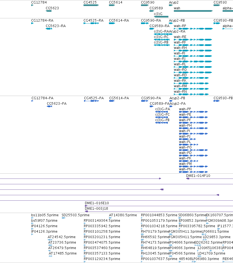Select the wah-RJ transcript glyph

pyautogui.click(x=193, y=62)
